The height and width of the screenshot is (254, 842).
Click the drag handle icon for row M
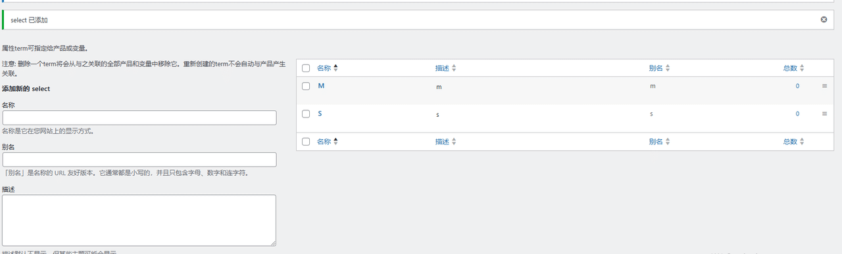point(824,86)
